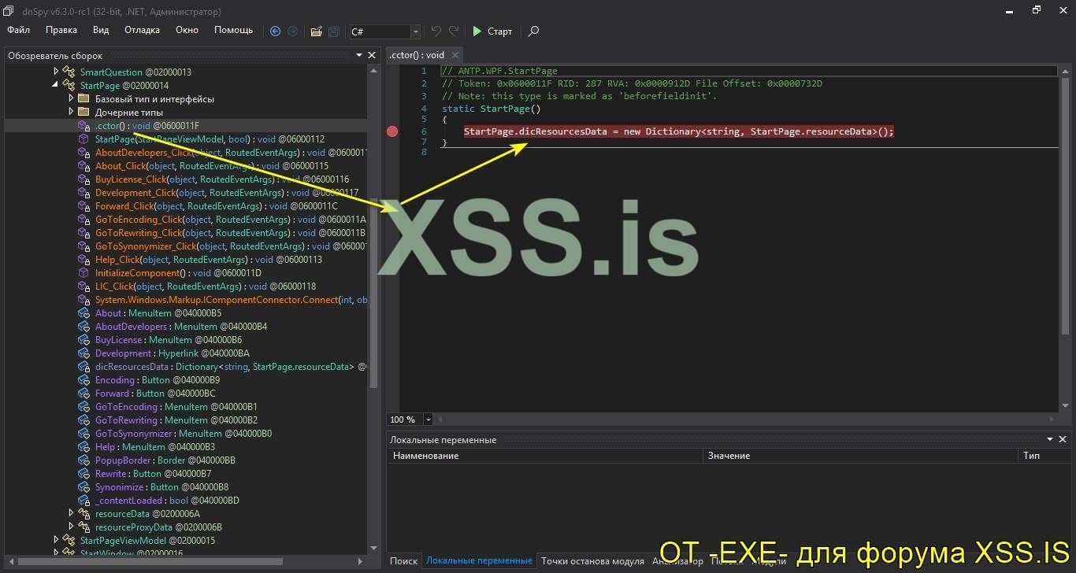Open the Отладка menu
The height and width of the screenshot is (573, 1076).
pos(142,30)
